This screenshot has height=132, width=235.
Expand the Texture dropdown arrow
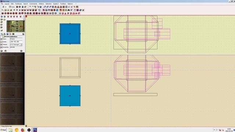tap(21, 45)
